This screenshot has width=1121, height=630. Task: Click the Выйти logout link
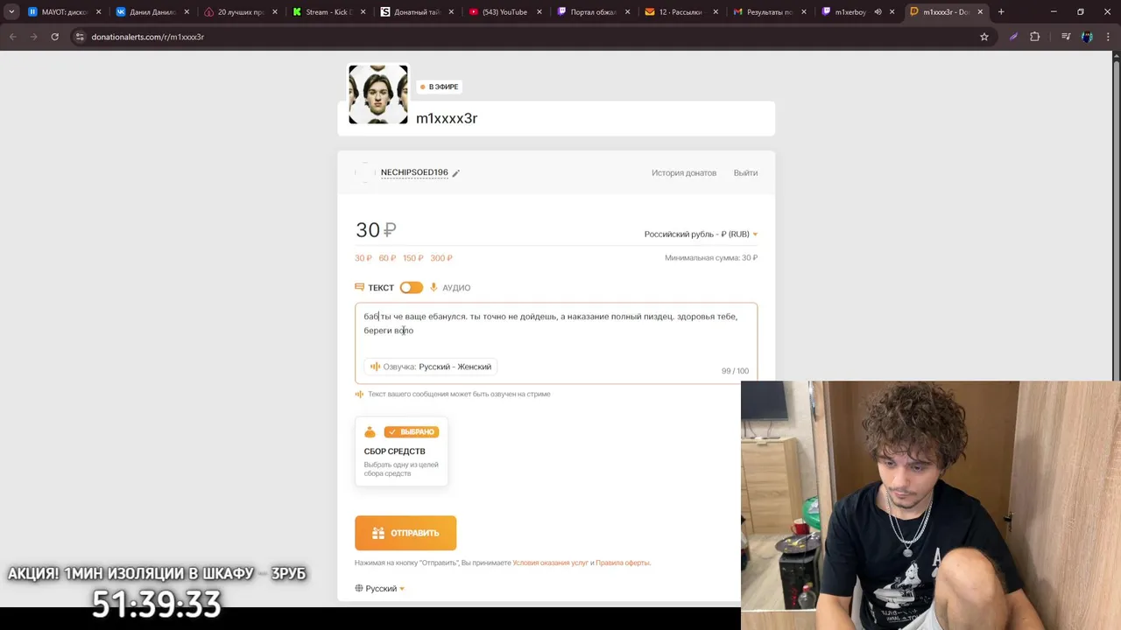point(745,173)
